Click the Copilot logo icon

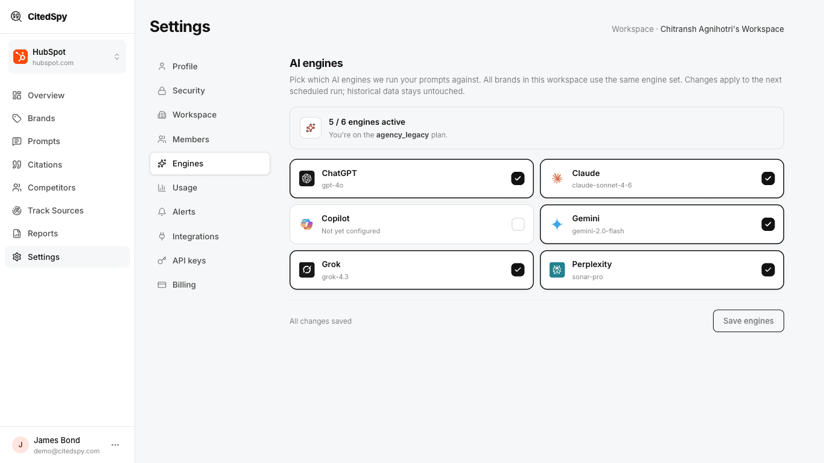307,224
